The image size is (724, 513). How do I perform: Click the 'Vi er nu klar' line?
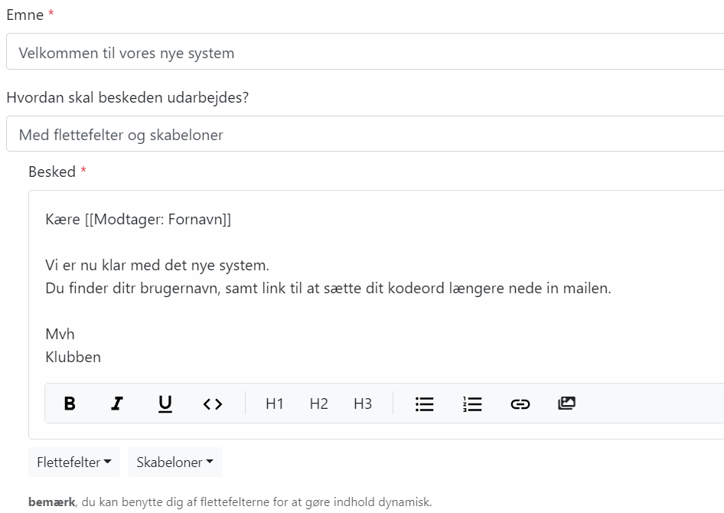pos(157,265)
